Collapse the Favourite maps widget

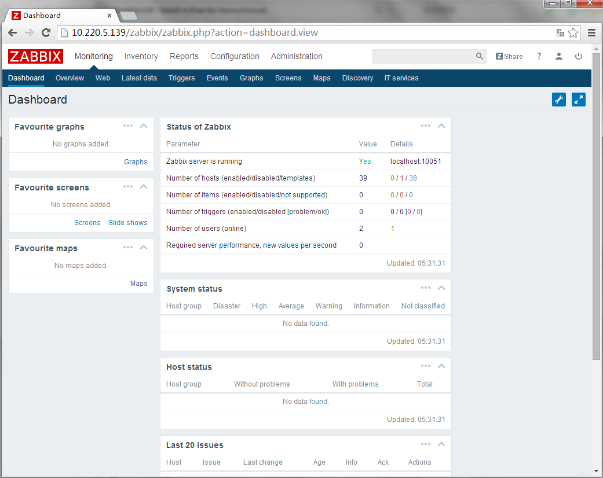[144, 247]
